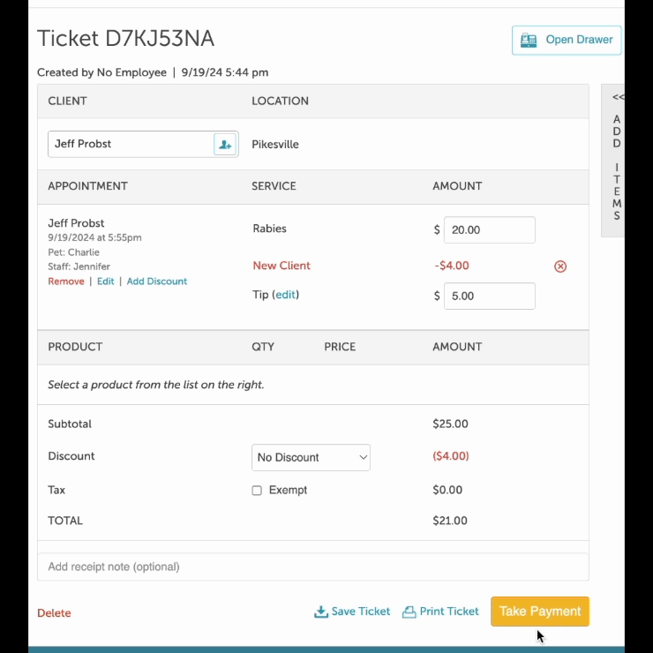The height and width of the screenshot is (653, 653).
Task: Edit the tip staff assignment
Action: point(286,295)
